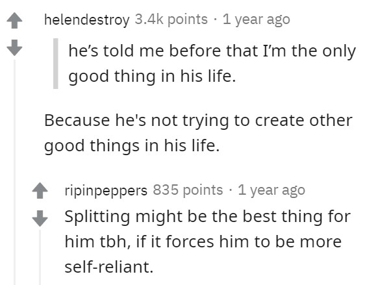Click the grey blockquote bar beside the quote
391x285 pixels.
[56, 64]
